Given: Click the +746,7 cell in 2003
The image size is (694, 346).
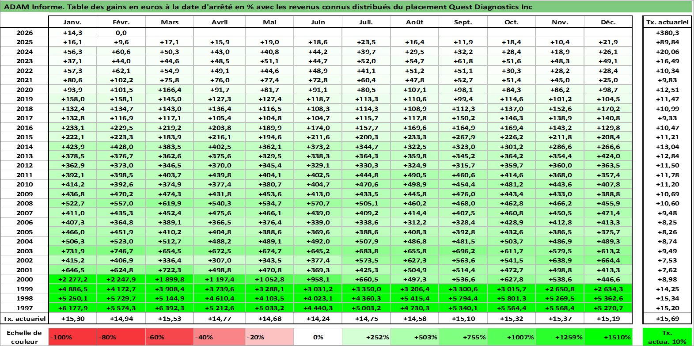Looking at the screenshot, I should click(x=121, y=251).
